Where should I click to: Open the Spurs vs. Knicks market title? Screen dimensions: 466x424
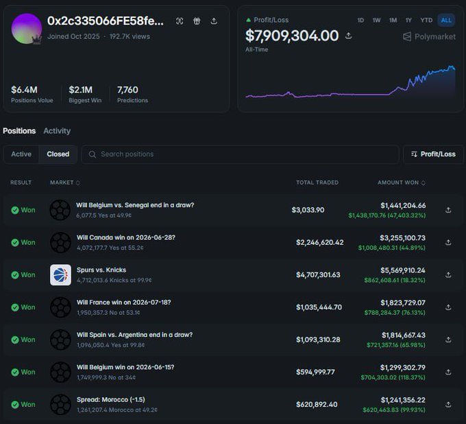click(101, 270)
